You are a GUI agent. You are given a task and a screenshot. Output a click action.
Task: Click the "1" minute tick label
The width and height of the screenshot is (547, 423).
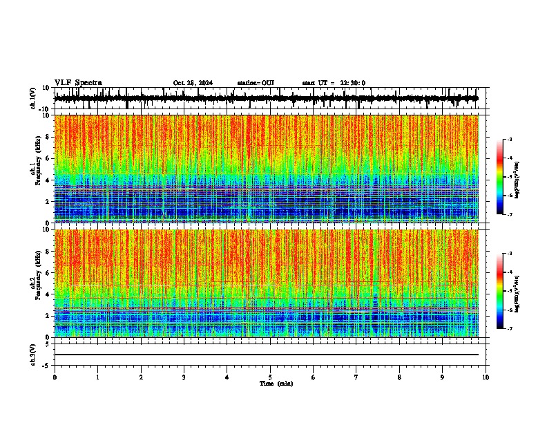pos(97,377)
